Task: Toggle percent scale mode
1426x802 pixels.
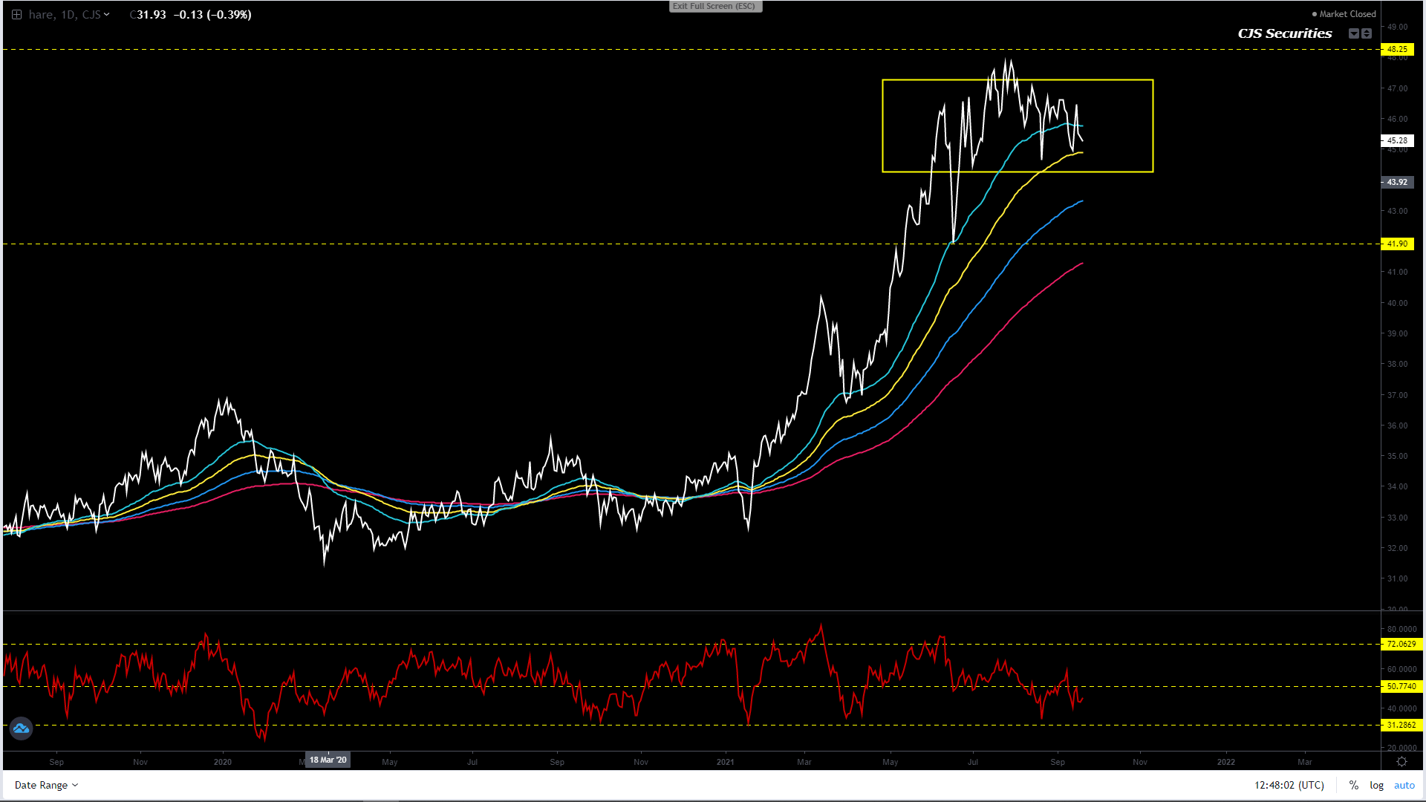Action: tap(1354, 785)
